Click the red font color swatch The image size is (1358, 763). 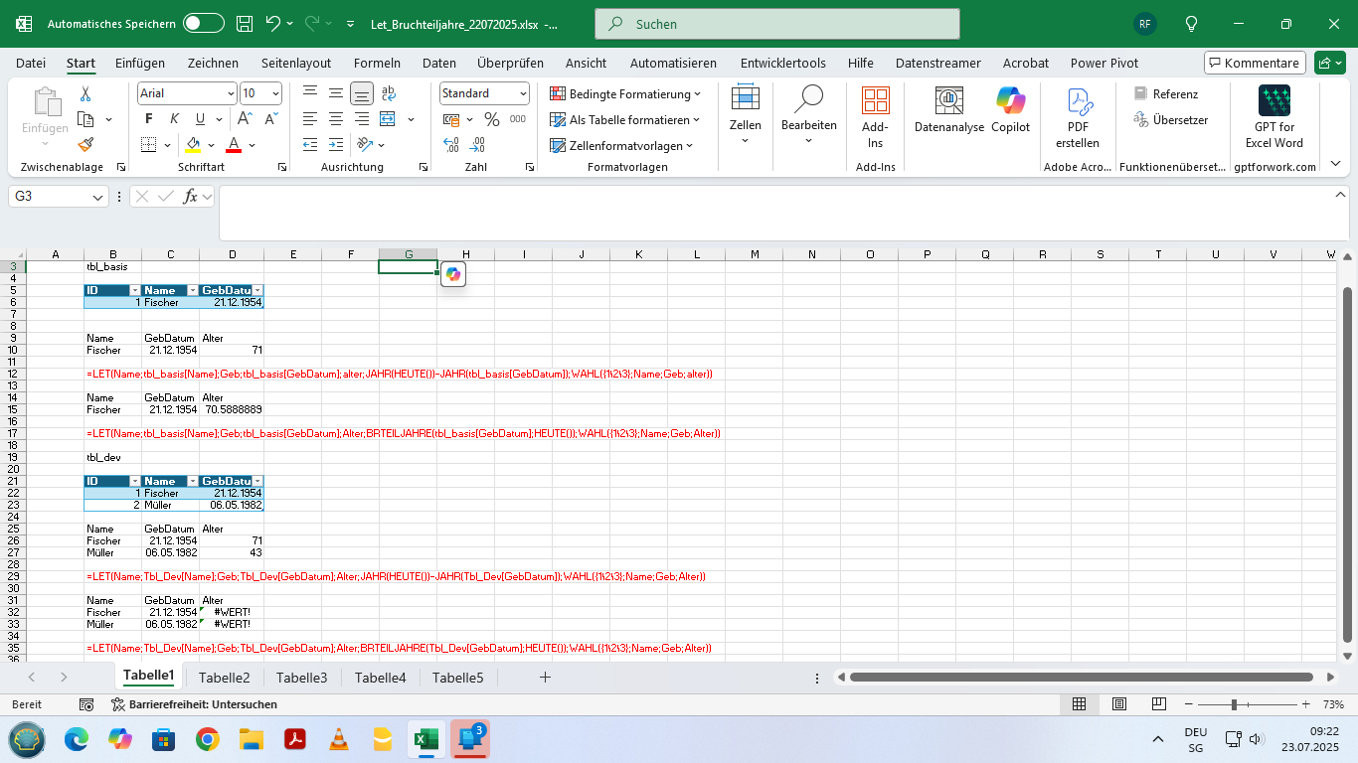click(x=234, y=145)
